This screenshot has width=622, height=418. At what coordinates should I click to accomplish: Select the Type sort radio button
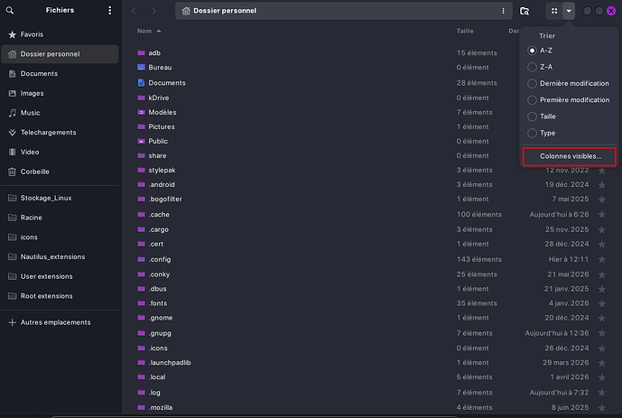tap(532, 133)
